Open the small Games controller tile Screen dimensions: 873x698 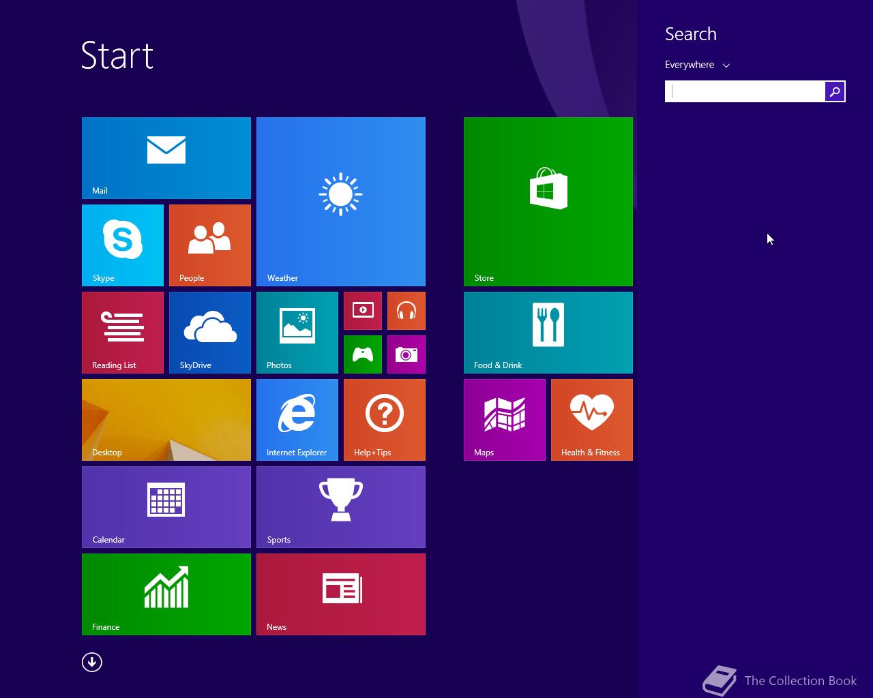point(363,354)
